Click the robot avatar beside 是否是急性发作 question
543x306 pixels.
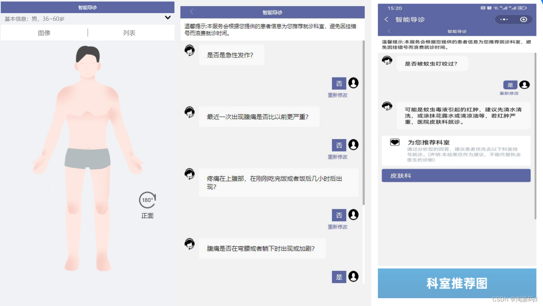(x=189, y=50)
